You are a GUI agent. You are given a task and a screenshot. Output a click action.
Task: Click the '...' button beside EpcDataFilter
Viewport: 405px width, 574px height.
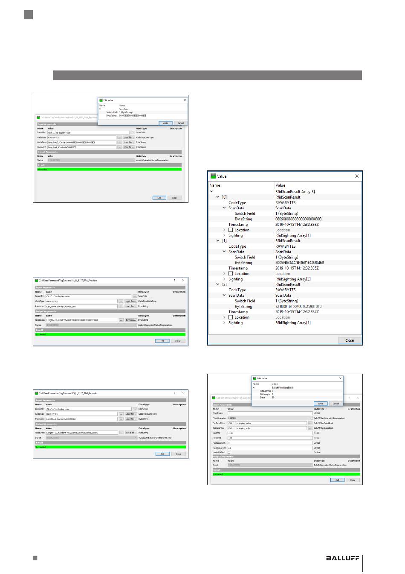310,423
